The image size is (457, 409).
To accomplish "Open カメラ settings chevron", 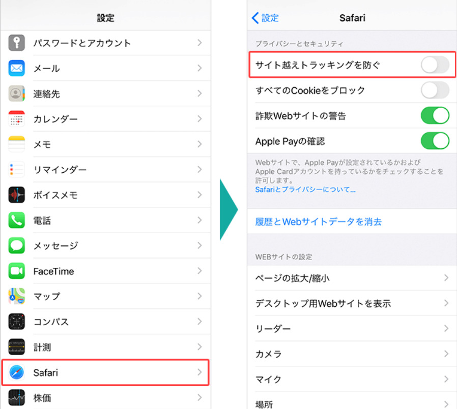I will coord(446,354).
